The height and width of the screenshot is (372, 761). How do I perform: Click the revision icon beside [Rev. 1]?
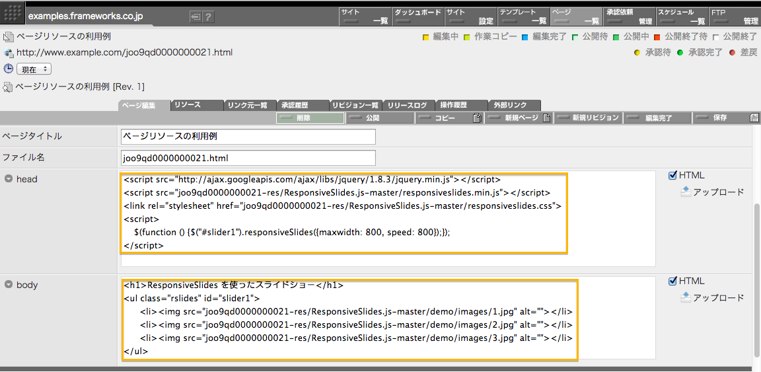tap(8, 87)
